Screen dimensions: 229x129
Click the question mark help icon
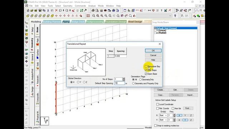[x=161, y=10]
